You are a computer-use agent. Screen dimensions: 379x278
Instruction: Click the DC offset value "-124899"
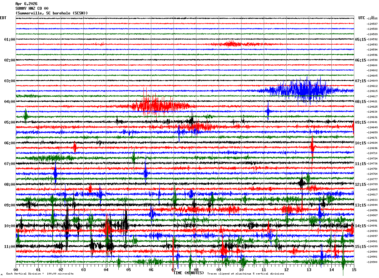coord(372,247)
